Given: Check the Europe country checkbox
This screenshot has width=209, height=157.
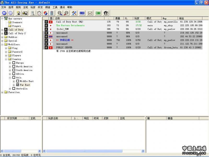Looking at the screenshot, I should pyautogui.click(x=14, y=63).
